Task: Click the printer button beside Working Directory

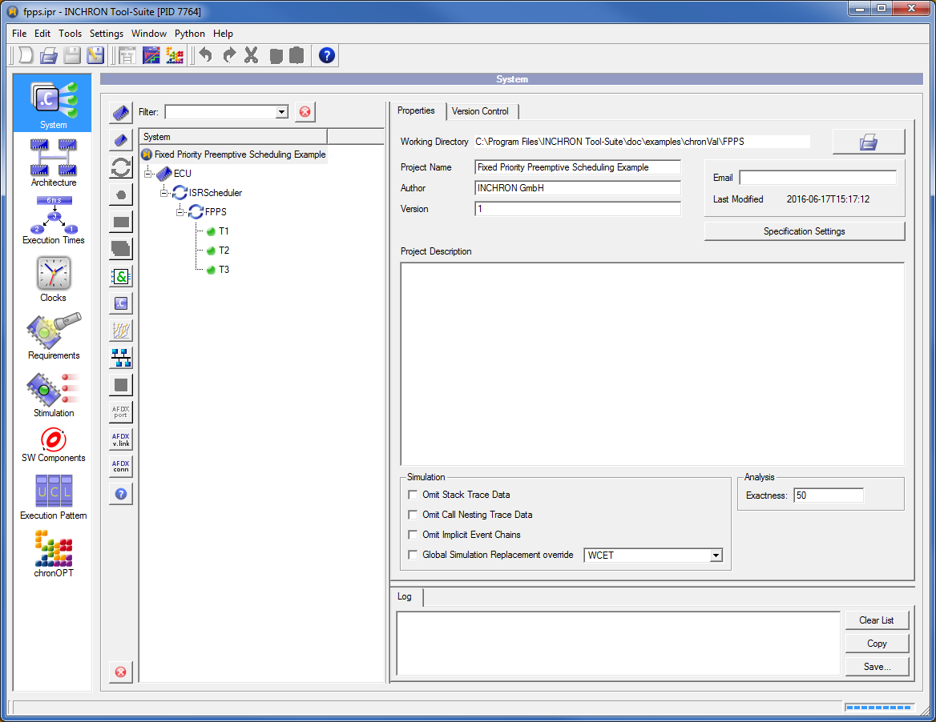Action: (x=869, y=142)
